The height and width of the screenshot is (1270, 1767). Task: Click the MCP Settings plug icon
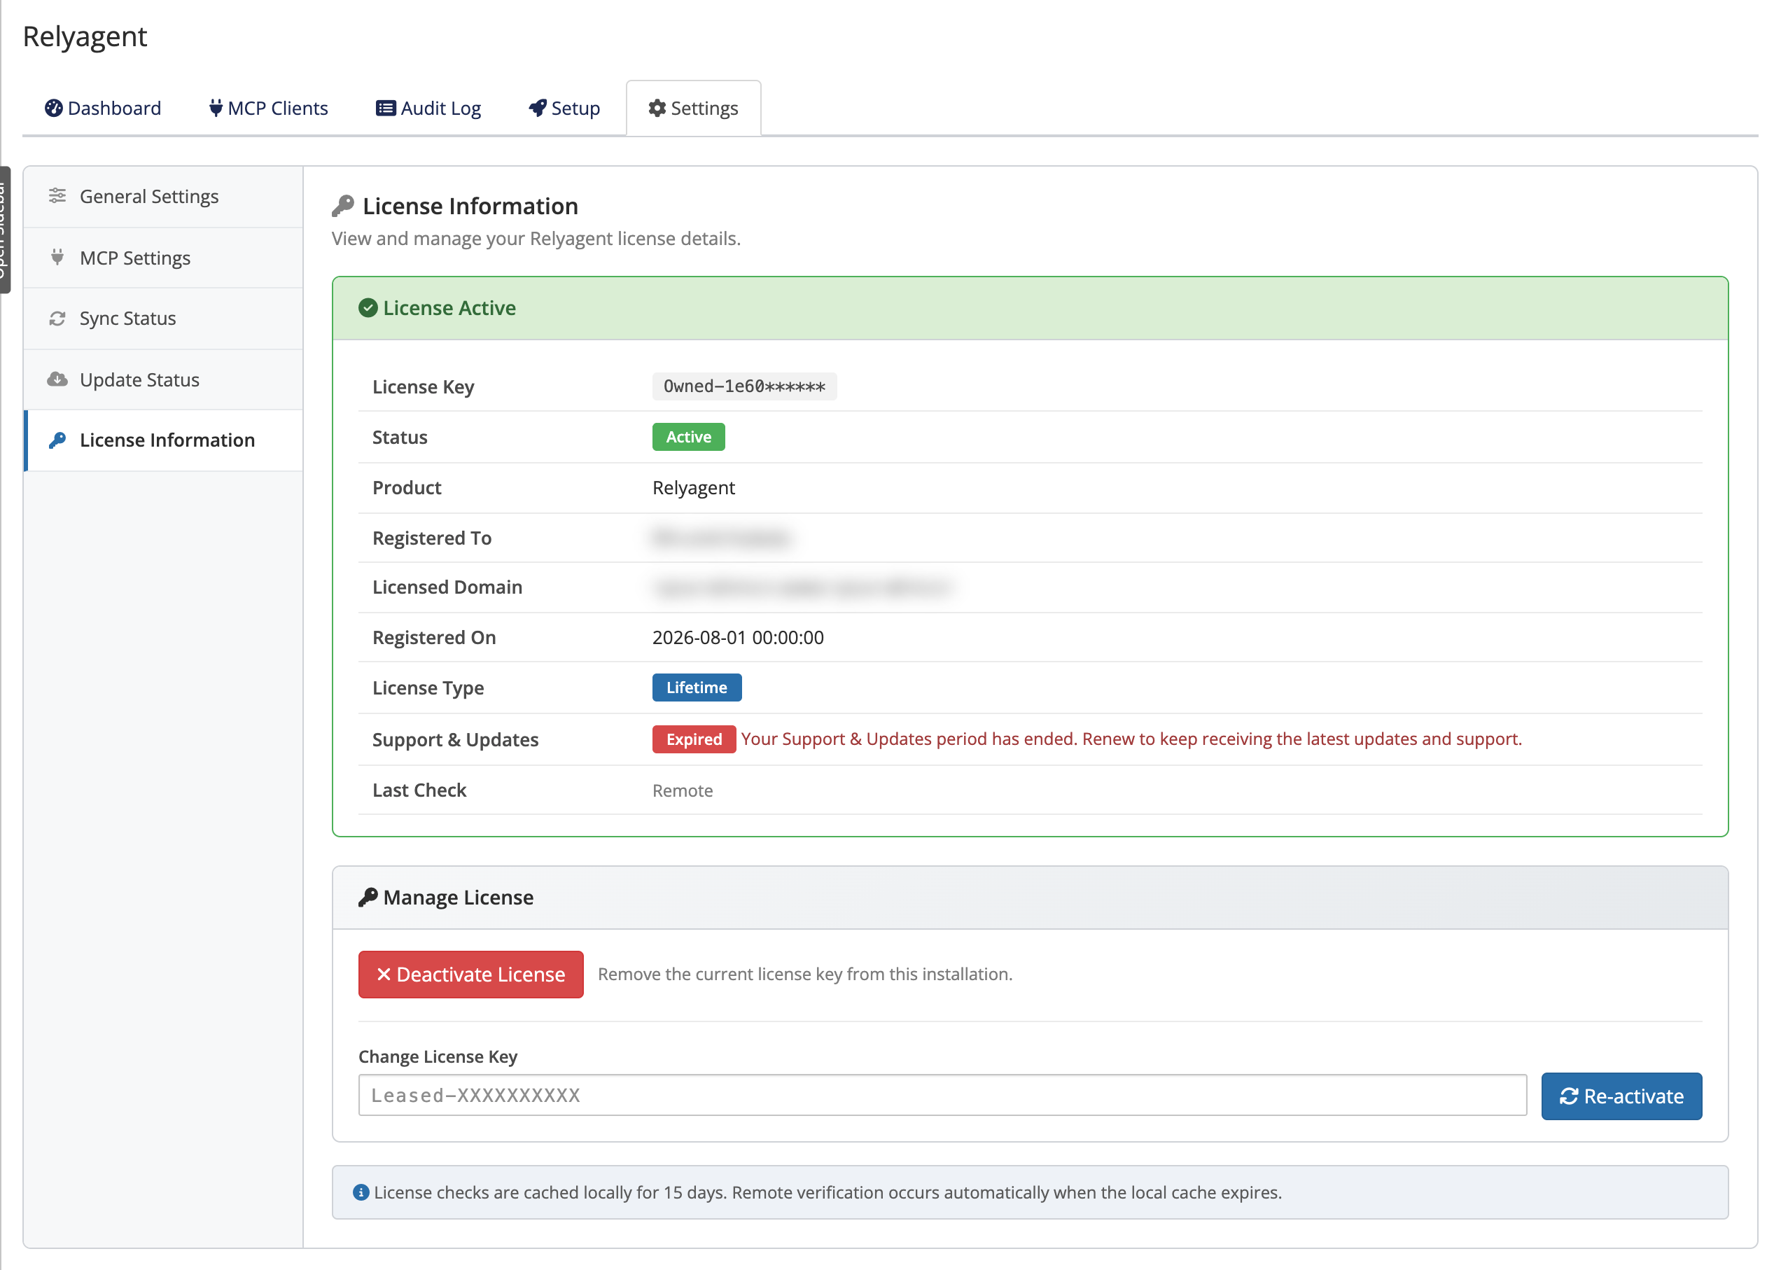[x=57, y=257]
